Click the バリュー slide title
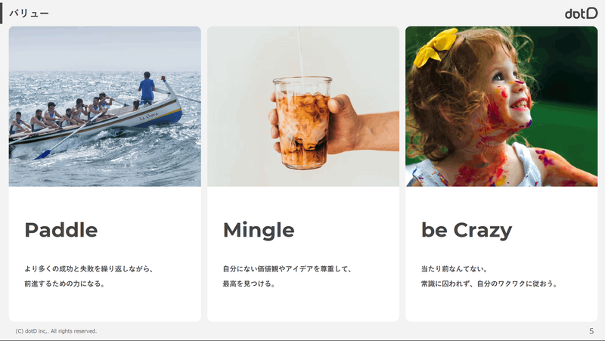605x341 pixels. click(x=29, y=14)
